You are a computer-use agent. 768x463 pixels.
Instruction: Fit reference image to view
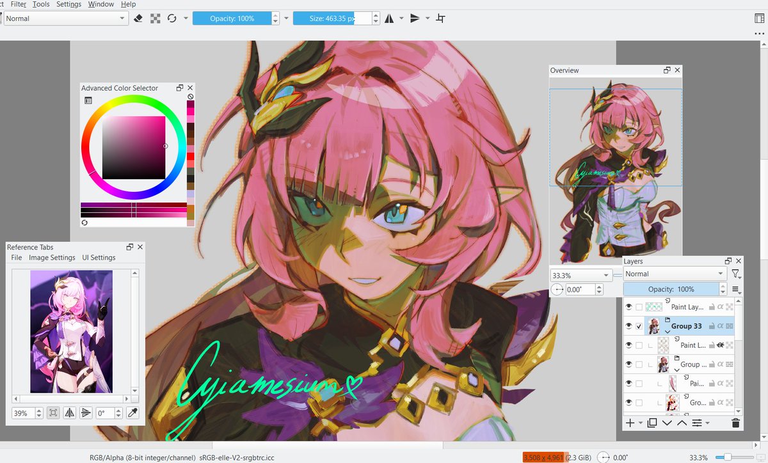point(53,413)
